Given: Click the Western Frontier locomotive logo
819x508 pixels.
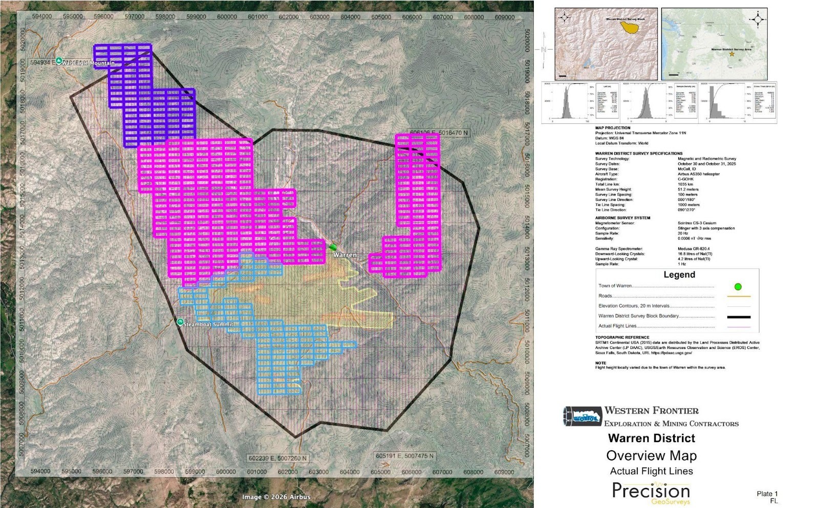Looking at the screenshot, I should coord(581,416).
